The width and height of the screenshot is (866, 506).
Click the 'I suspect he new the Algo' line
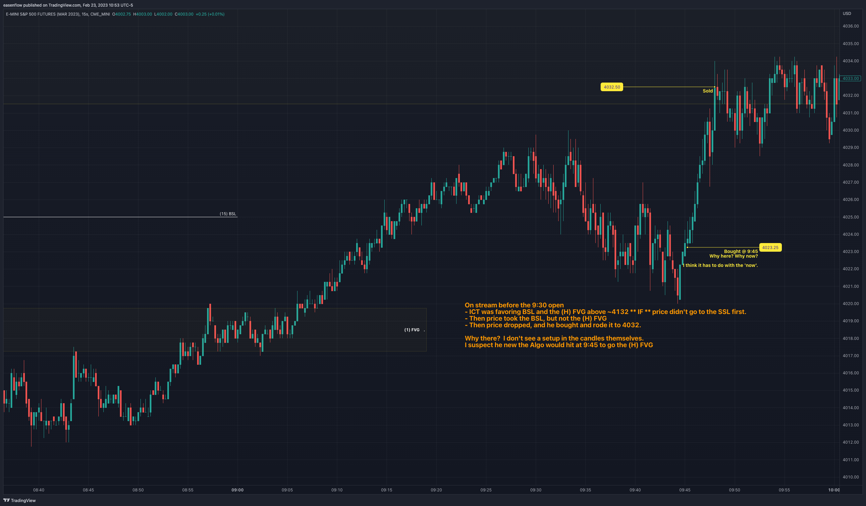coord(559,345)
